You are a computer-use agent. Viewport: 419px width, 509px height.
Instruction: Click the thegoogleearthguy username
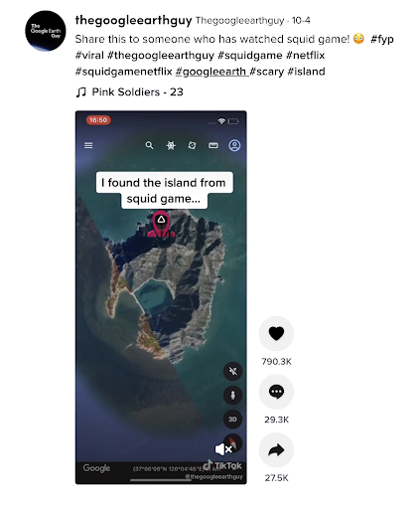(x=133, y=20)
